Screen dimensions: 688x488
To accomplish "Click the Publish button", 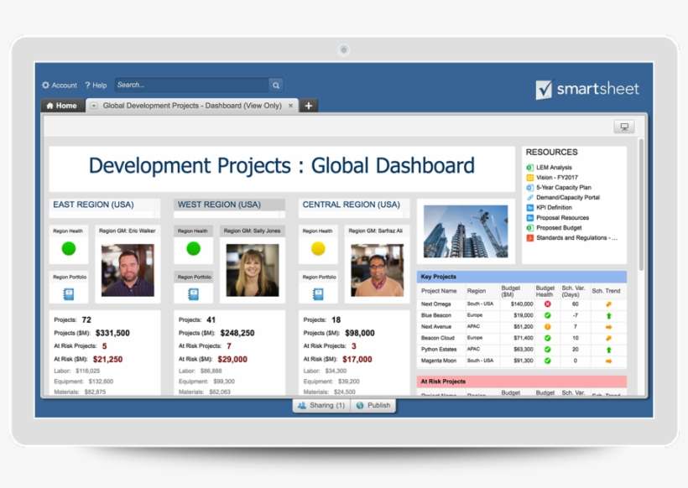I will (373, 405).
